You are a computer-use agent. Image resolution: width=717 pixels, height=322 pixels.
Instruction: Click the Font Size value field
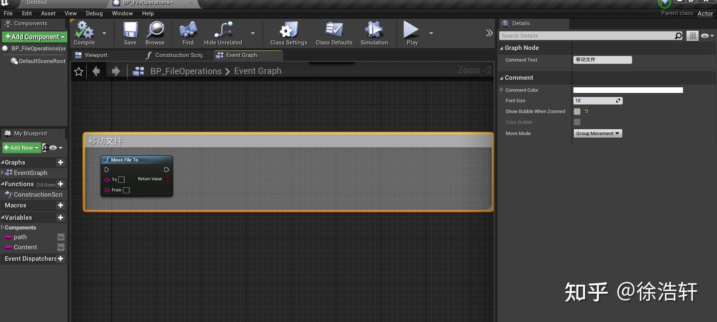598,101
